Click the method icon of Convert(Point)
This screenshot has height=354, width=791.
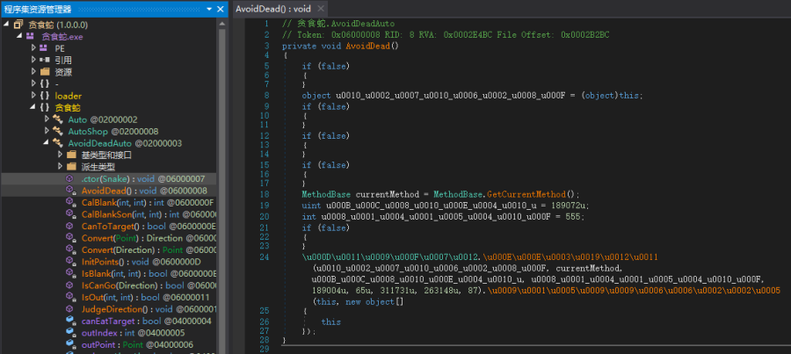click(70, 238)
